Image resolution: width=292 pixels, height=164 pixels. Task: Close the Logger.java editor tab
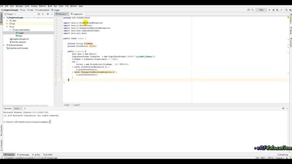(84, 14)
